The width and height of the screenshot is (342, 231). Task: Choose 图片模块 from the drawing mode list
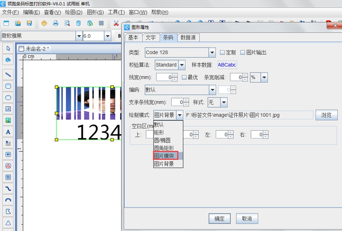[x=164, y=156]
